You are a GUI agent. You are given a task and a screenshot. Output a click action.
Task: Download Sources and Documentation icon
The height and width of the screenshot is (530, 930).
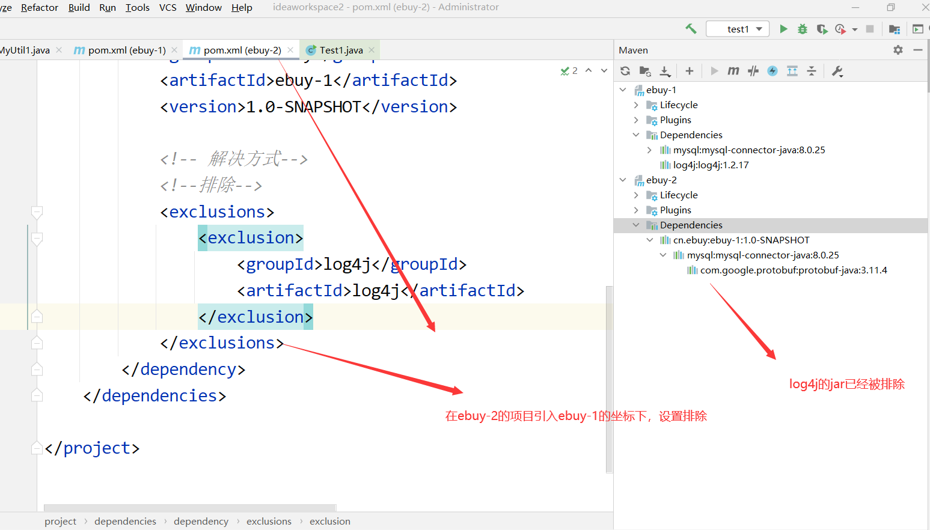(x=665, y=71)
